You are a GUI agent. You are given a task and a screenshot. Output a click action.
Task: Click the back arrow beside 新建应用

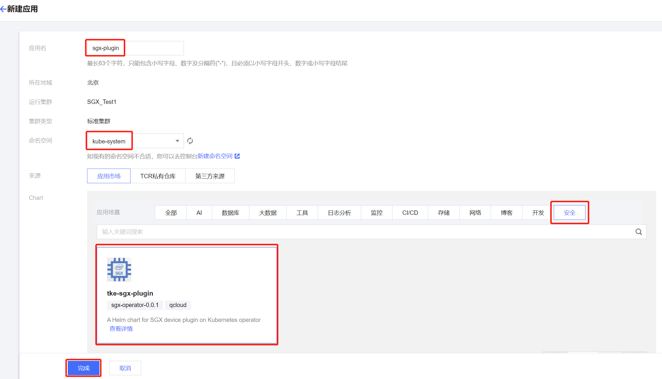click(3, 9)
